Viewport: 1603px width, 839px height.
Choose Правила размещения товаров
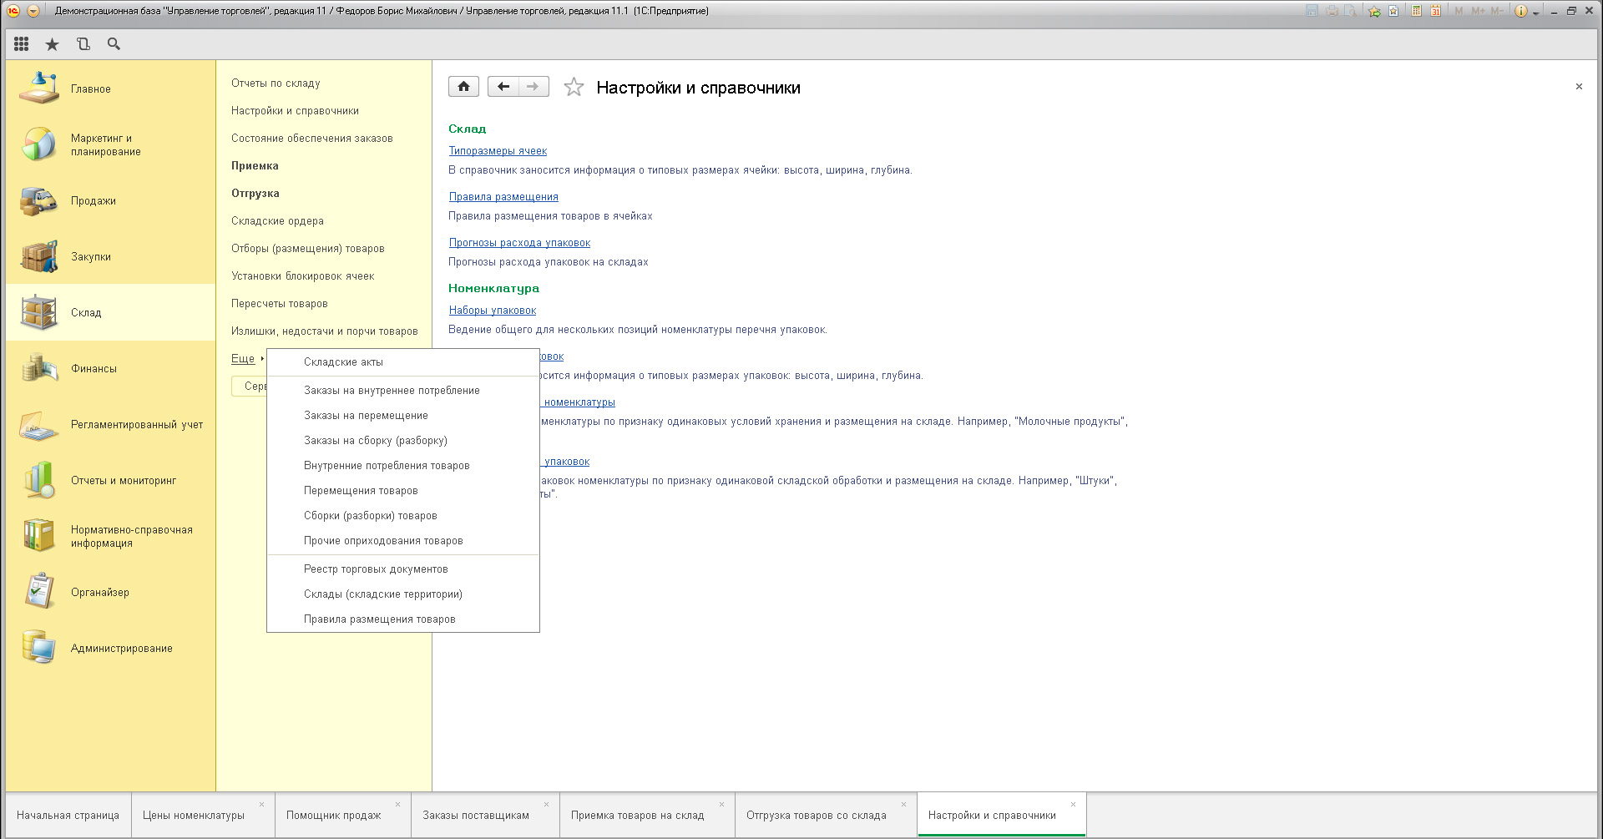coord(402,619)
